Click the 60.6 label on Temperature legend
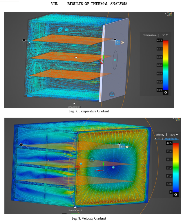Screen dimensions: 190x223 [159, 65]
